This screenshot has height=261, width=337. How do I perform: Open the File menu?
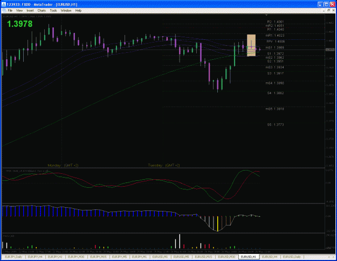pos(10,11)
